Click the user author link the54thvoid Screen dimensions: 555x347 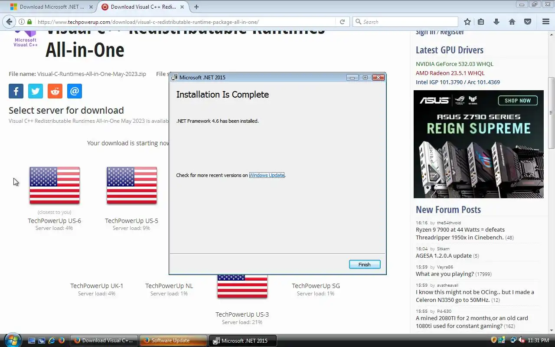click(449, 223)
